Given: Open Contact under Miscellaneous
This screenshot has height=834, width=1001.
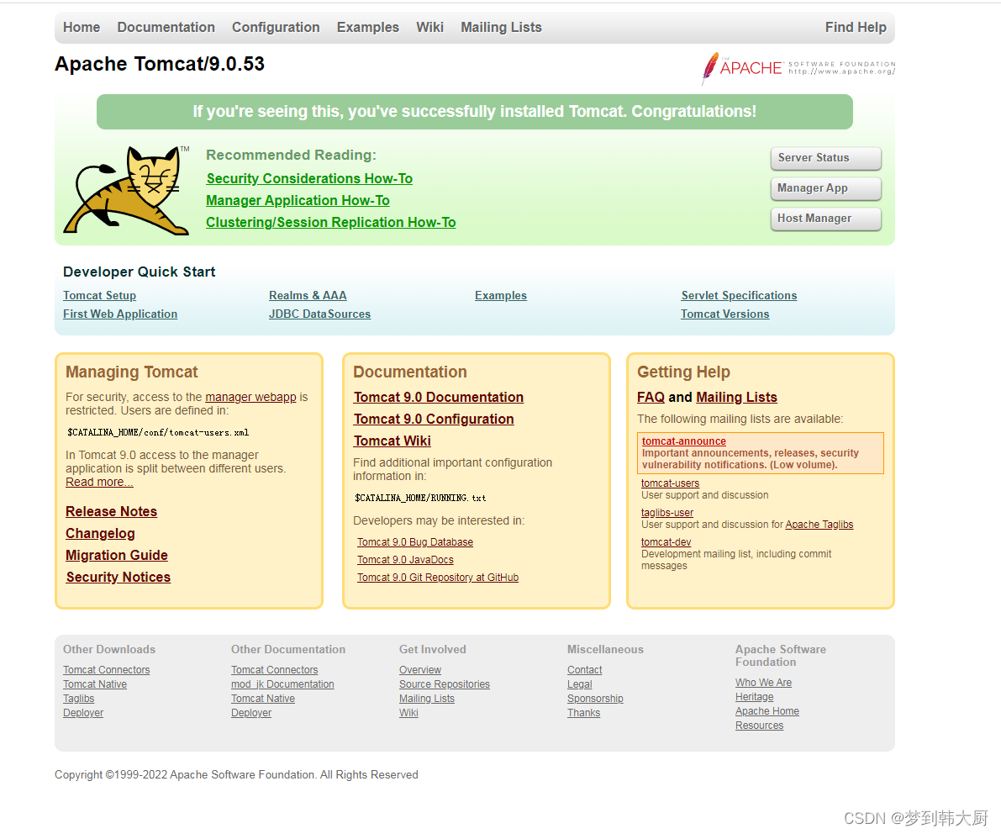Looking at the screenshot, I should [x=585, y=670].
